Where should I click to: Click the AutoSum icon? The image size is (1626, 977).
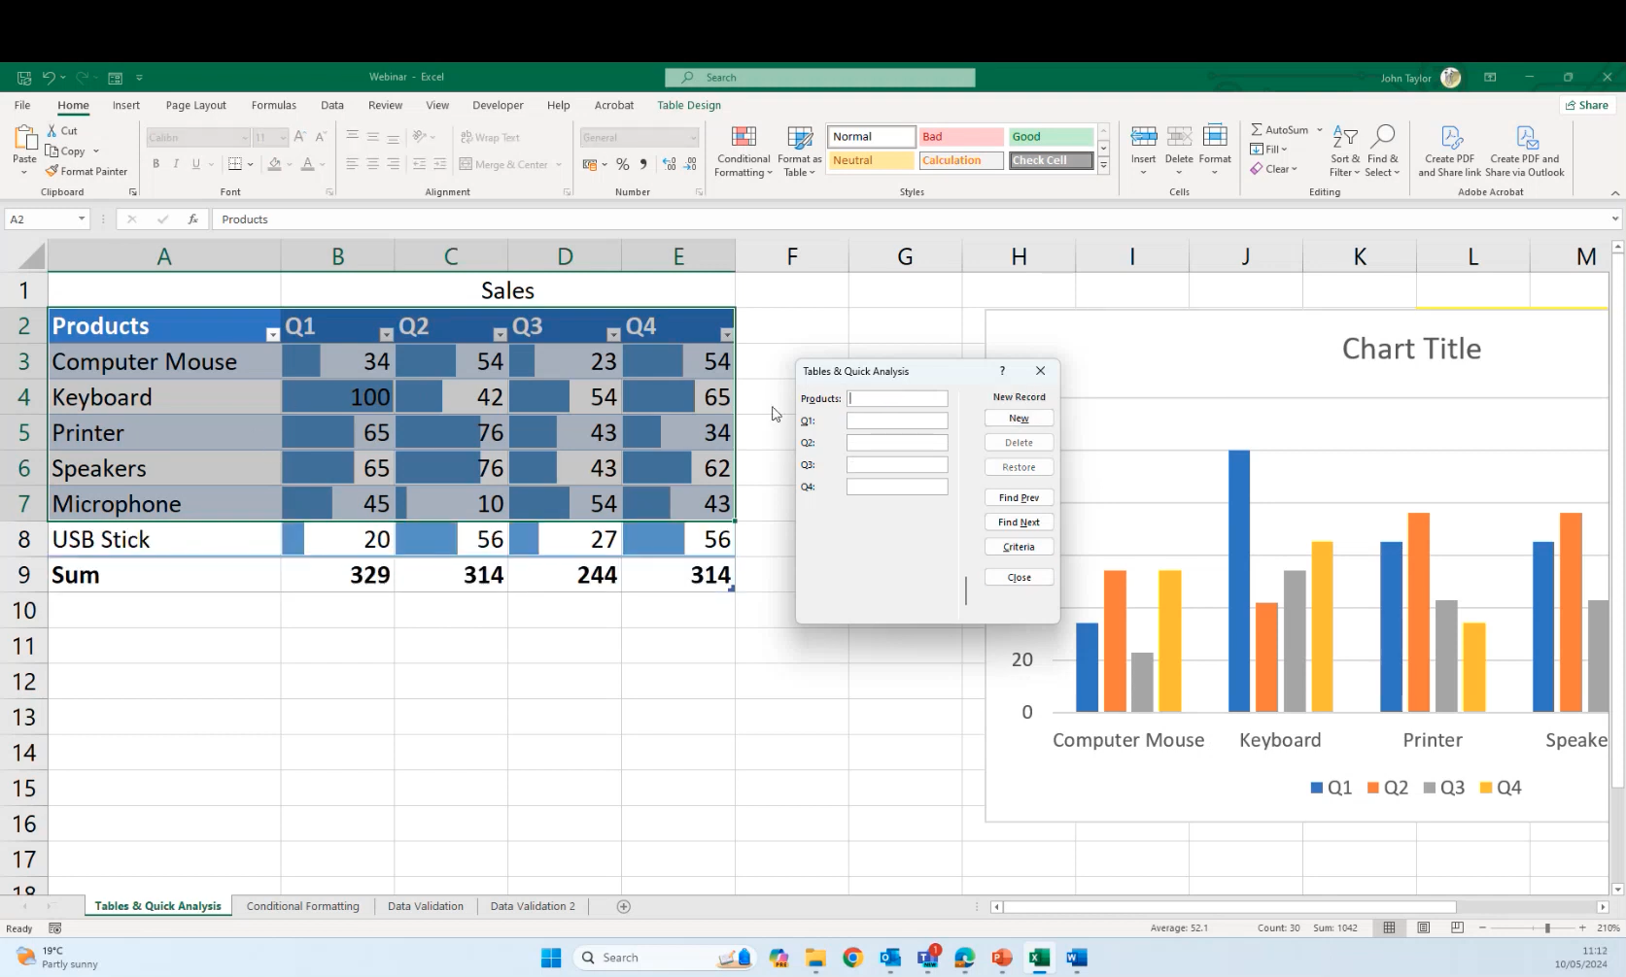(1258, 130)
